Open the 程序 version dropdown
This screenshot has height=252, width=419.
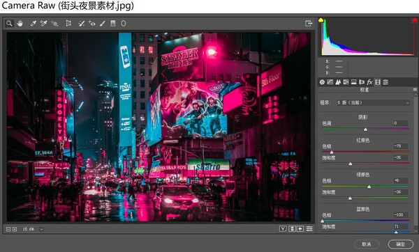[x=374, y=102]
